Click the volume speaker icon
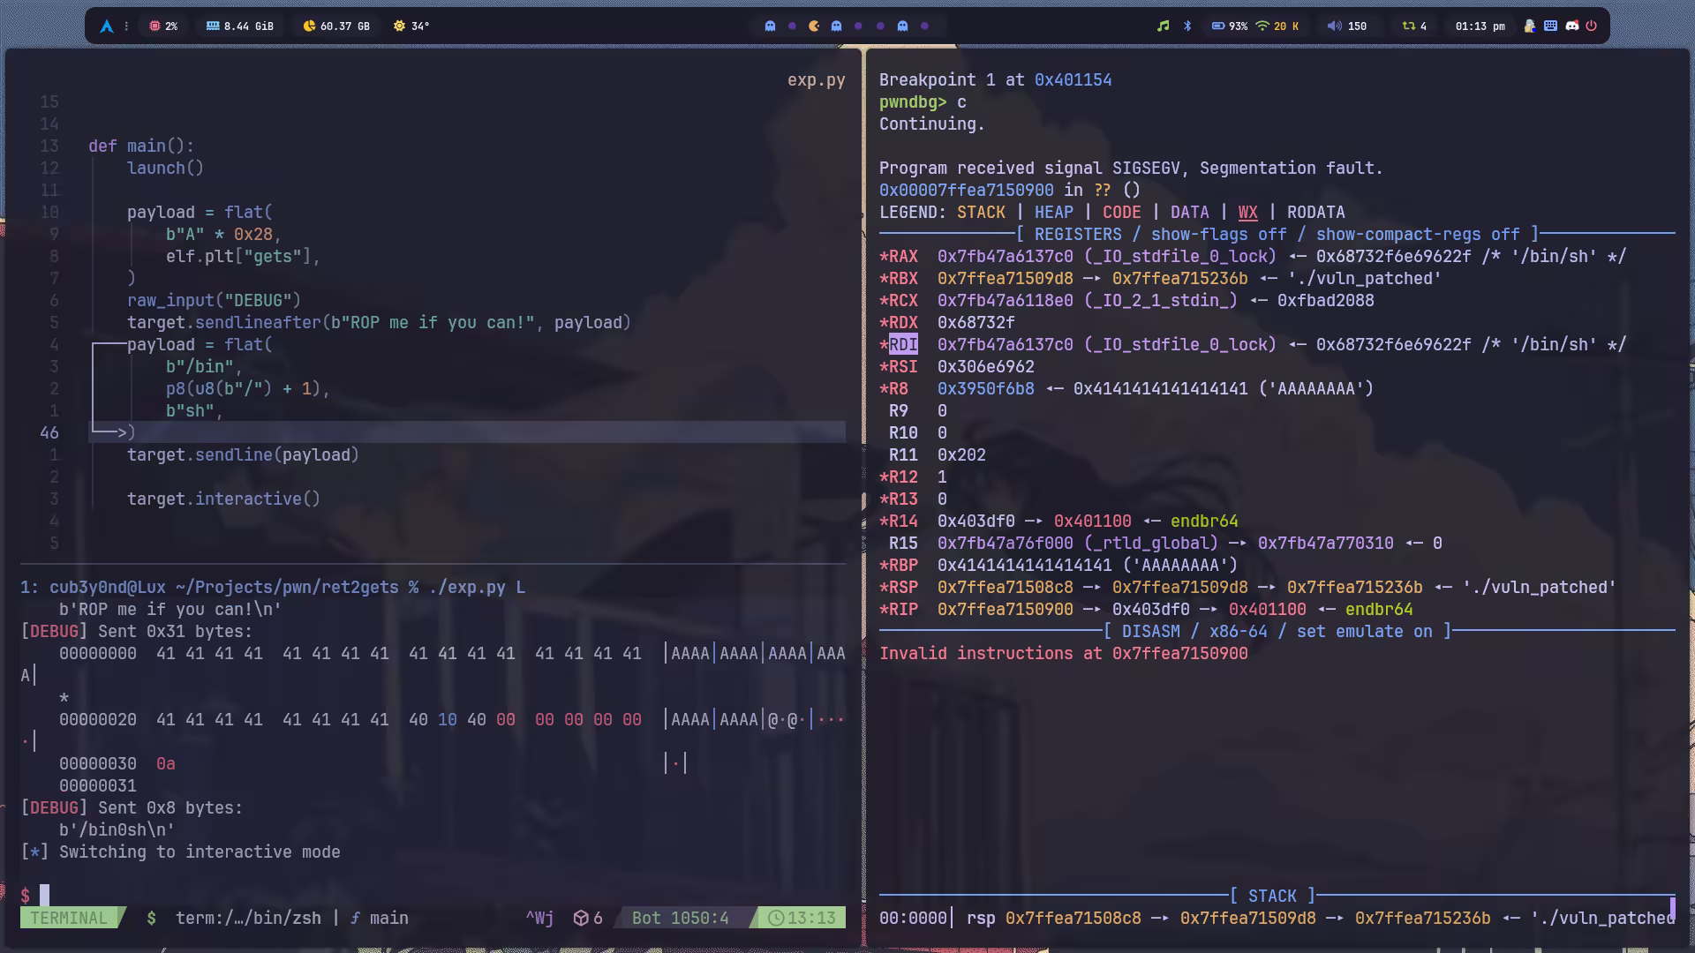 pos(1334,26)
